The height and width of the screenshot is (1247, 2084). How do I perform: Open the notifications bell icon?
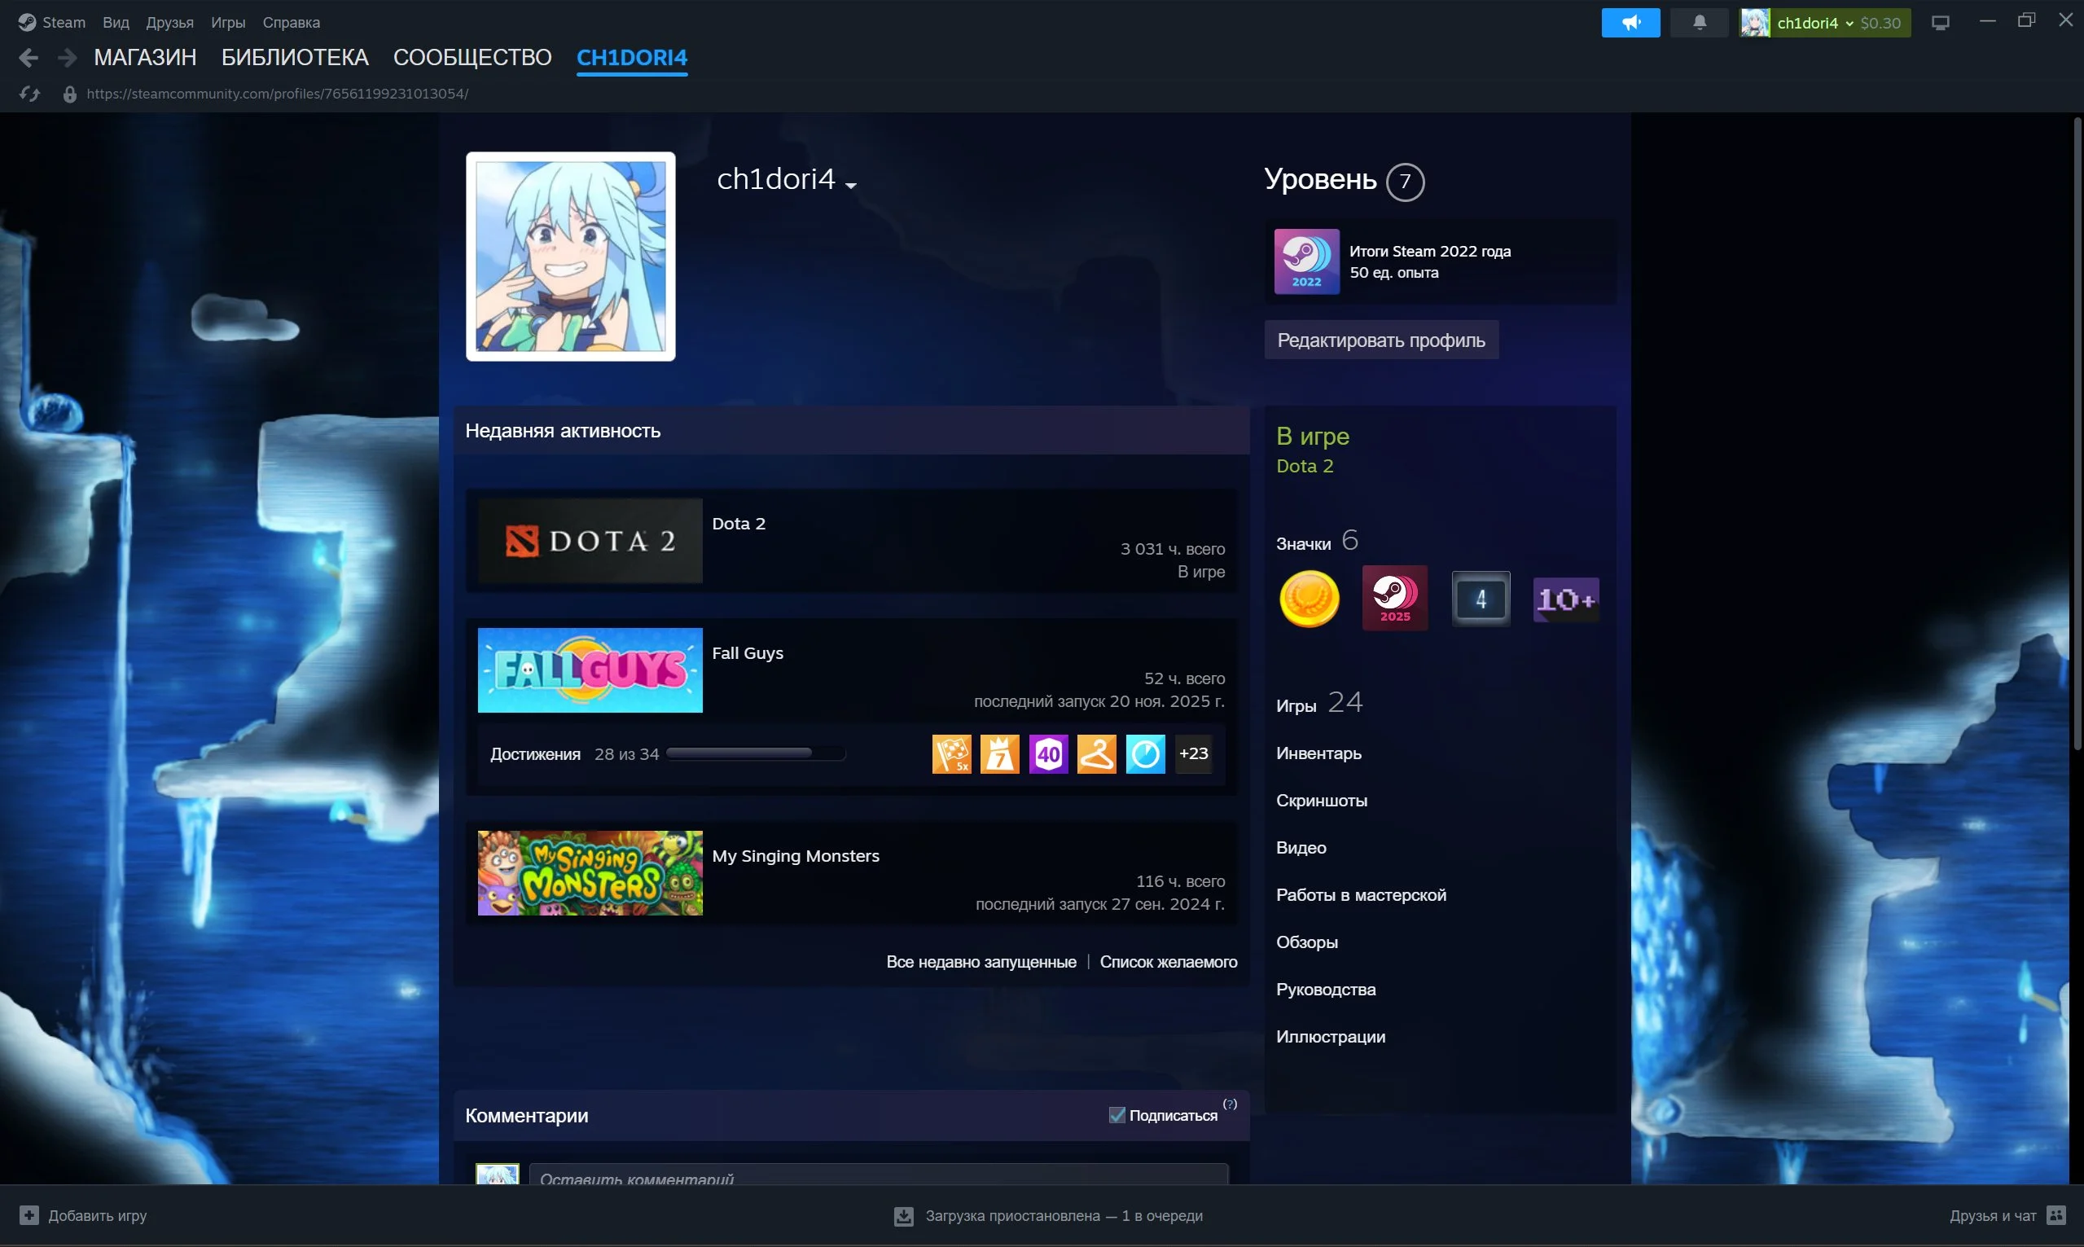(x=1699, y=23)
